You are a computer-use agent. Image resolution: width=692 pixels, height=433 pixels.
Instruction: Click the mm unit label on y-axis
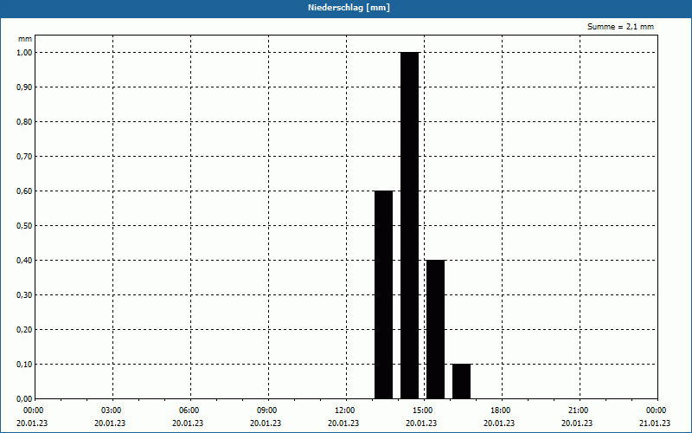tap(25, 39)
